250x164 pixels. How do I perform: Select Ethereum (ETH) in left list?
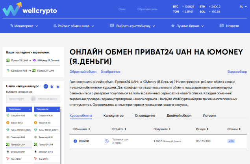coord(19,152)
